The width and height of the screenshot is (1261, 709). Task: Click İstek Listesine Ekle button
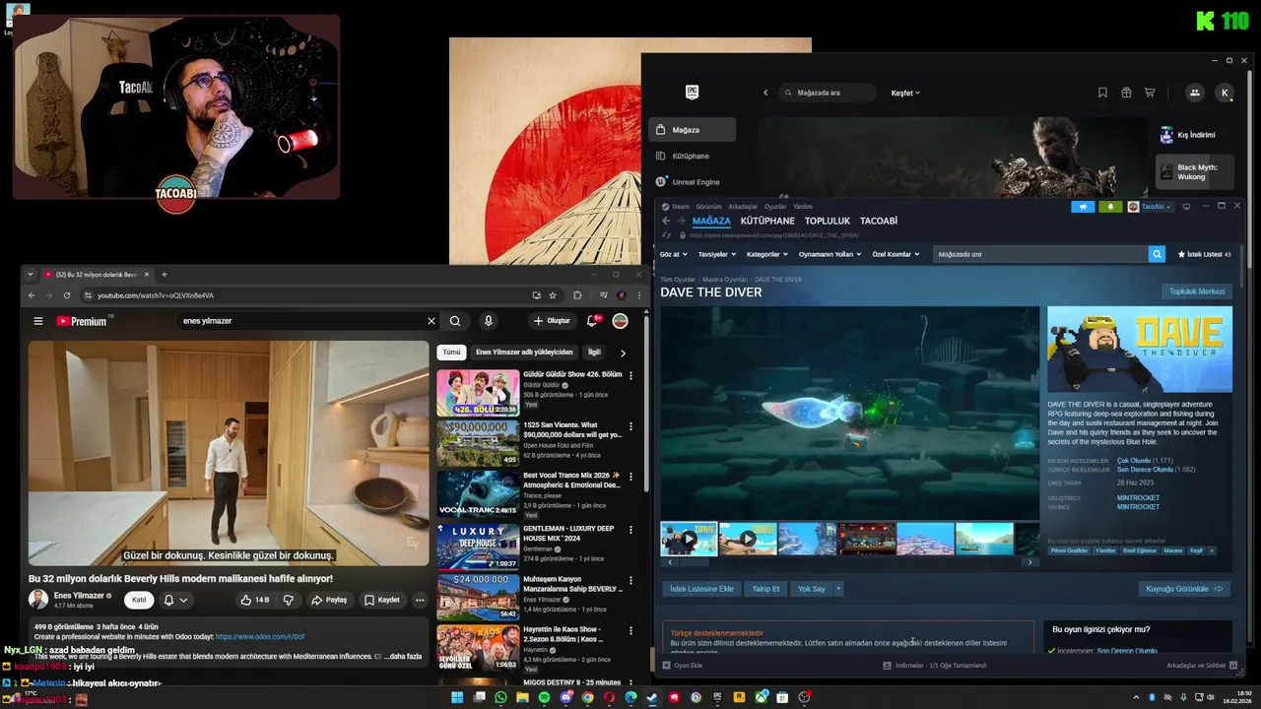pyautogui.click(x=701, y=589)
